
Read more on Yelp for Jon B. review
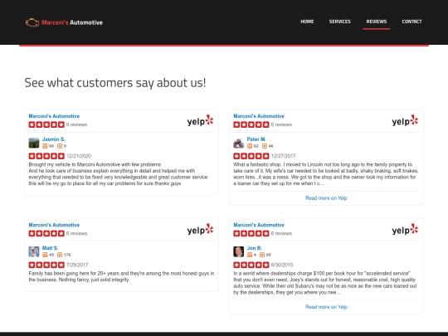coord(326,307)
